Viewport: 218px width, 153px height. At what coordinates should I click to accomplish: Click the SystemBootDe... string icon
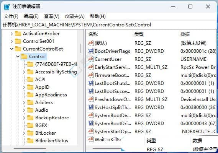click(91, 115)
